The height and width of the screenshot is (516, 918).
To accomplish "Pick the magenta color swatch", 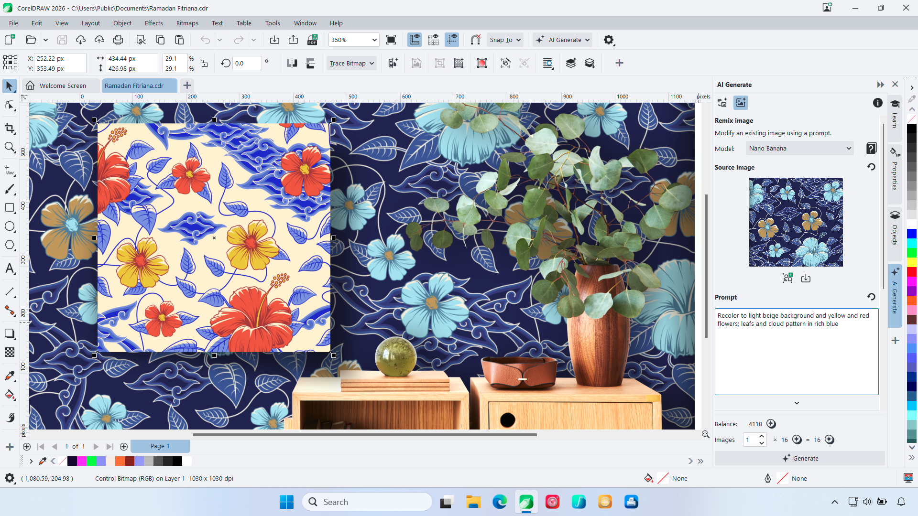I will click(82, 461).
